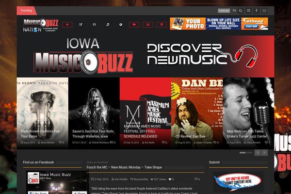Click comment count icon on Dan Bee card
The image size is (291, 194).
click(x=215, y=143)
